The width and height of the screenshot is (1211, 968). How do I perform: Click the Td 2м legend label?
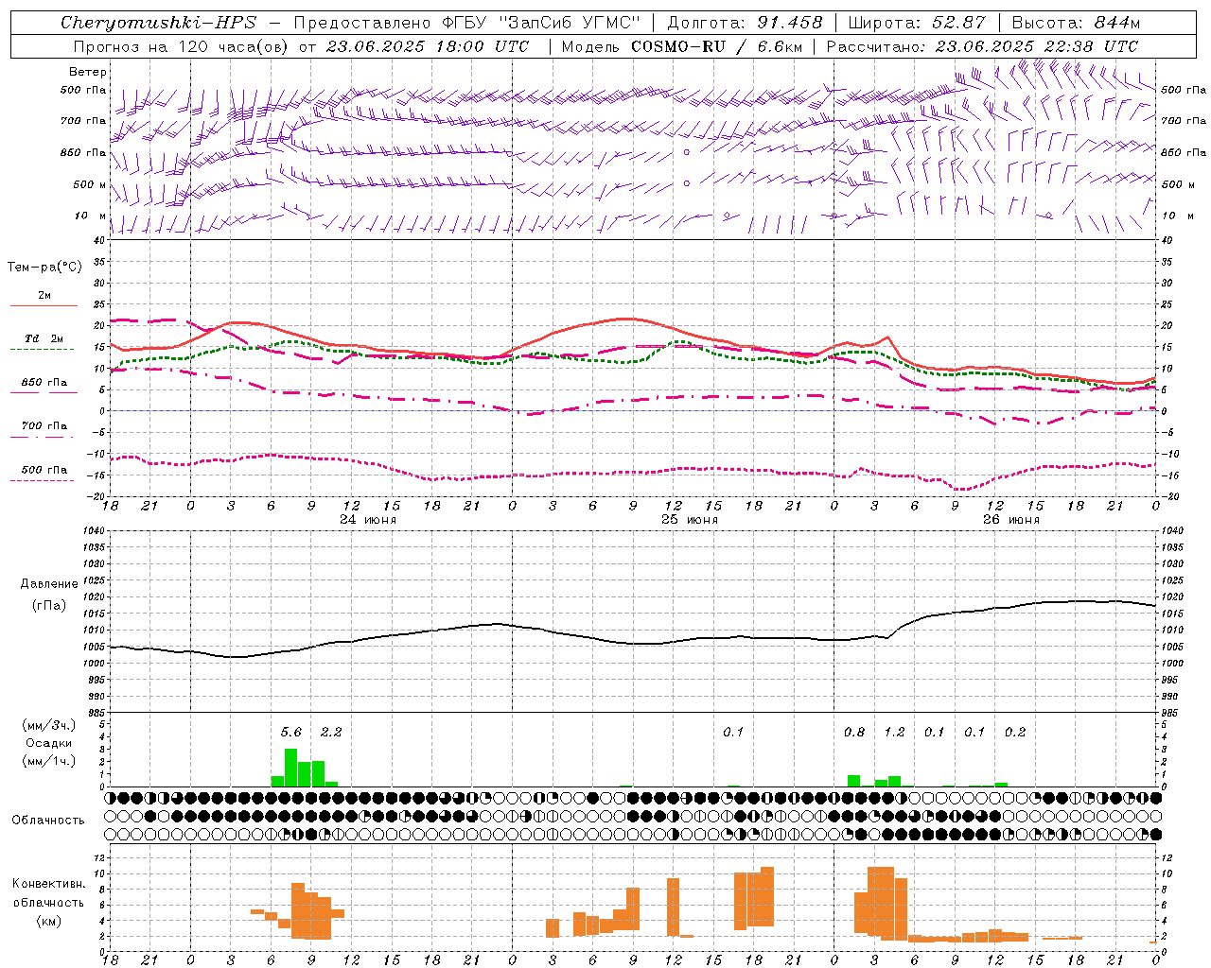click(44, 338)
